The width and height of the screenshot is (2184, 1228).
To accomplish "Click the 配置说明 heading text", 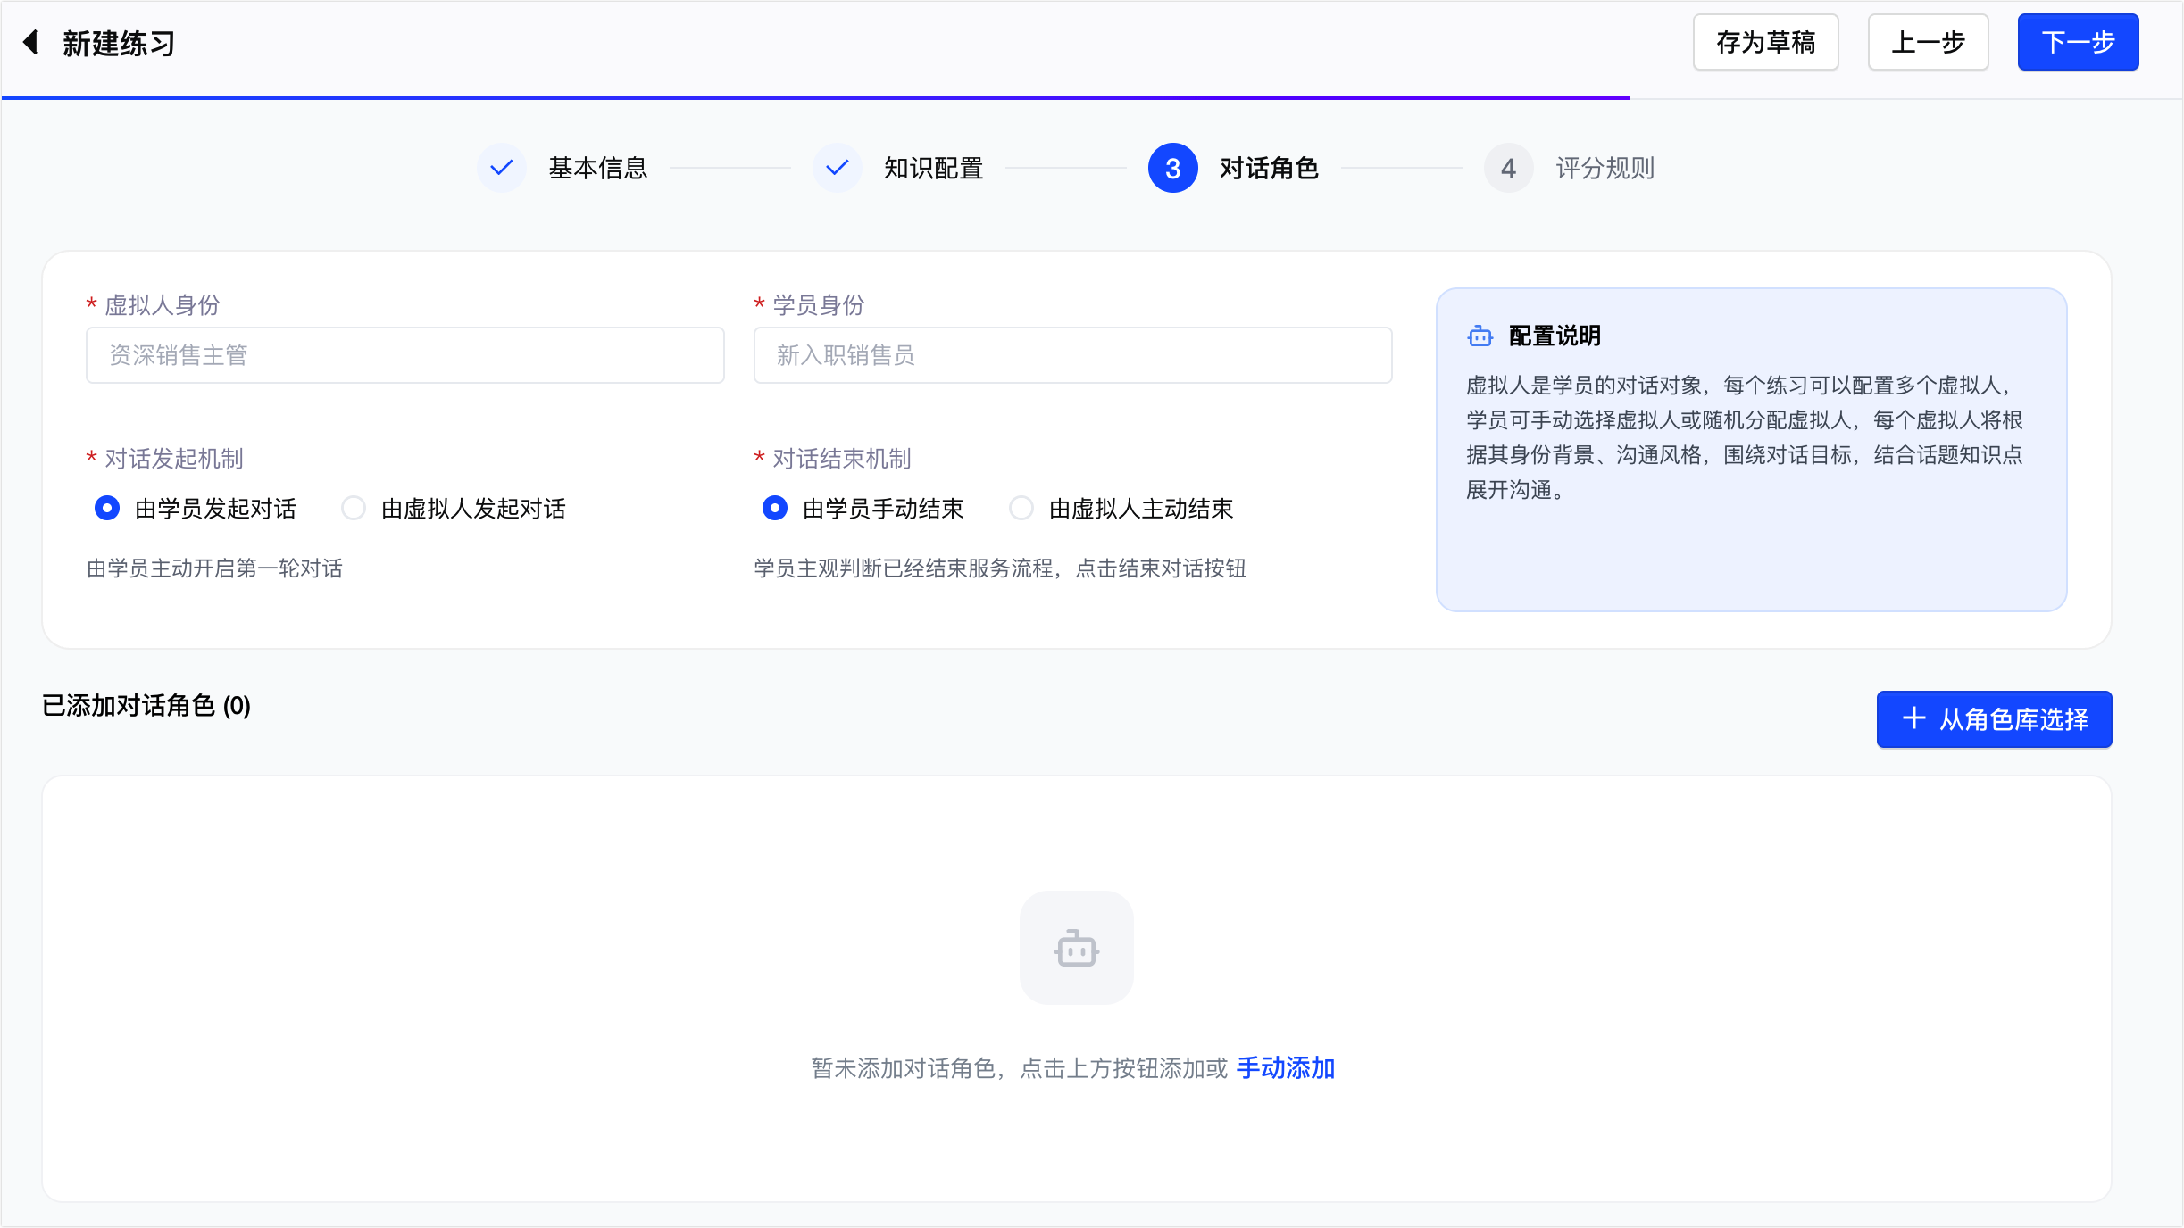I will (1555, 336).
